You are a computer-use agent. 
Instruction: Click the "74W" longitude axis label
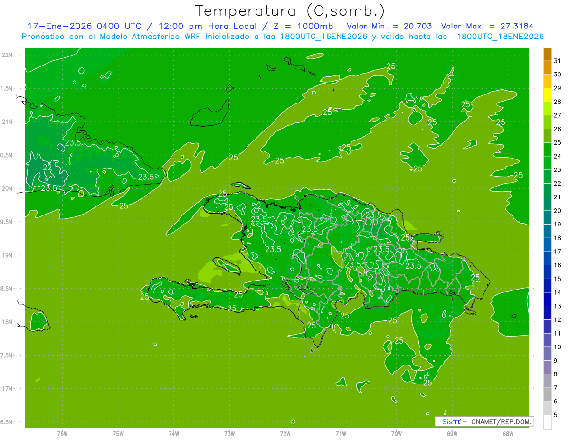174,433
